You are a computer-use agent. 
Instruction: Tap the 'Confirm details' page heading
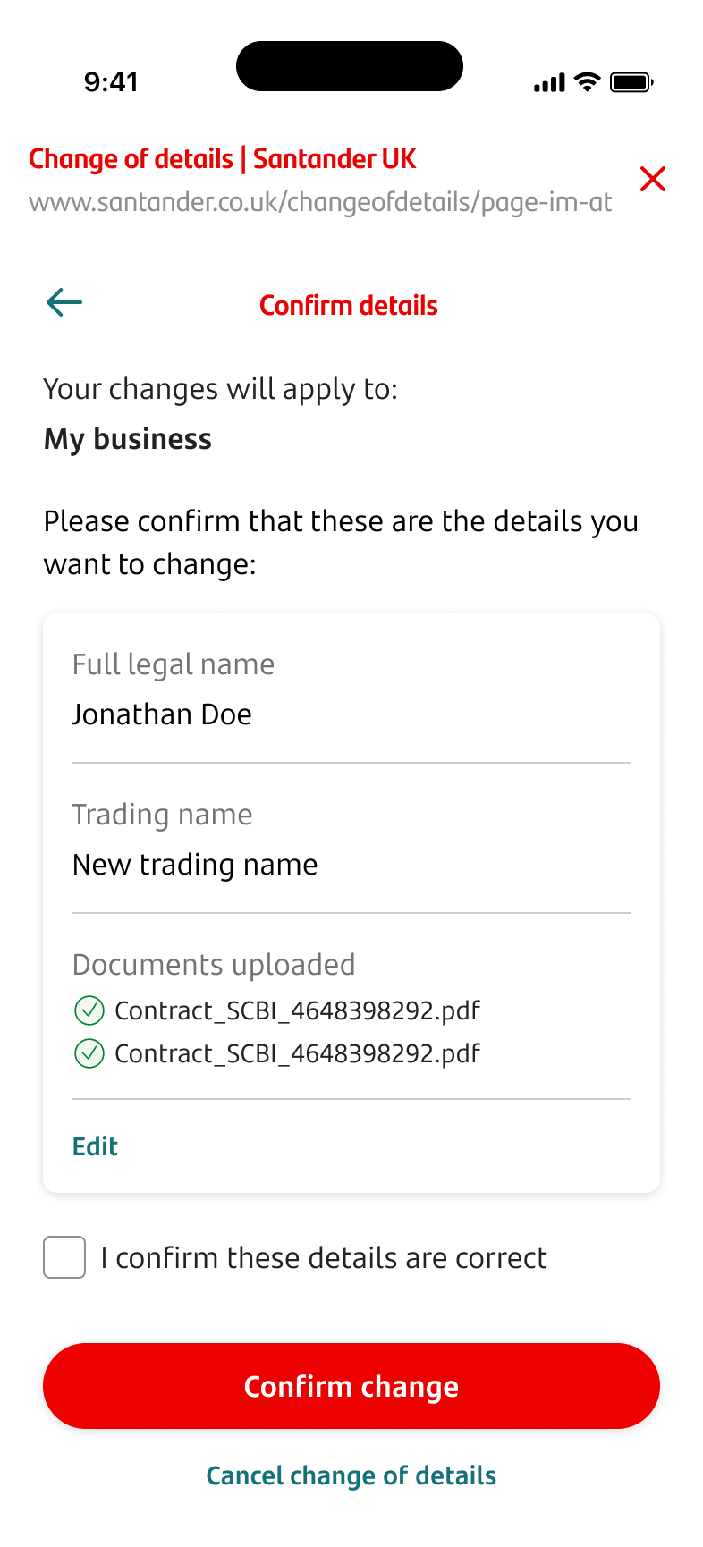349,306
